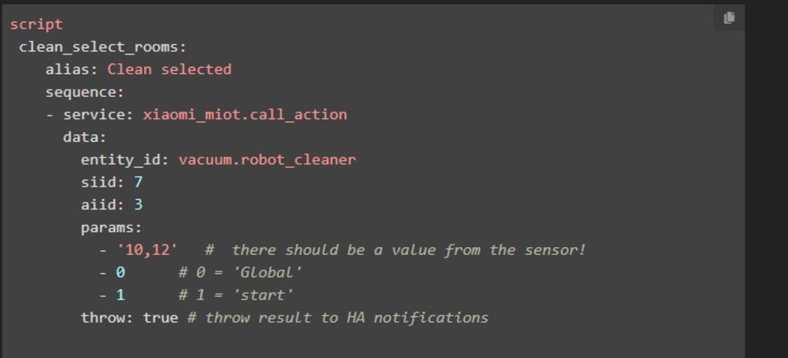
Task: Click the 'script' keyword at top
Action: point(36,24)
